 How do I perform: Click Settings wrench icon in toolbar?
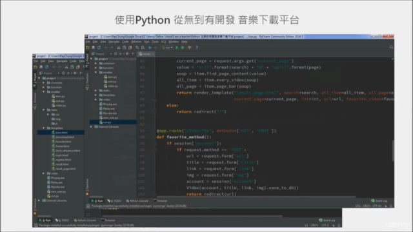pyautogui.click(x=190, y=48)
